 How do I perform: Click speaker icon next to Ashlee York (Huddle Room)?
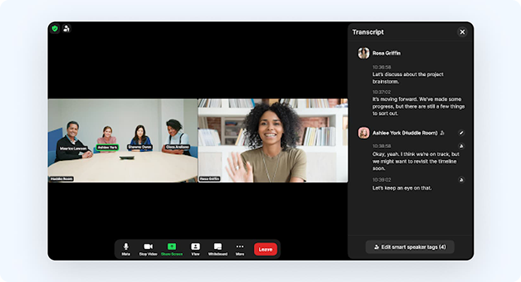tap(442, 133)
